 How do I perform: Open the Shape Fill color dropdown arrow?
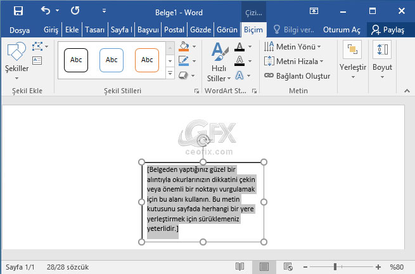tap(195, 47)
